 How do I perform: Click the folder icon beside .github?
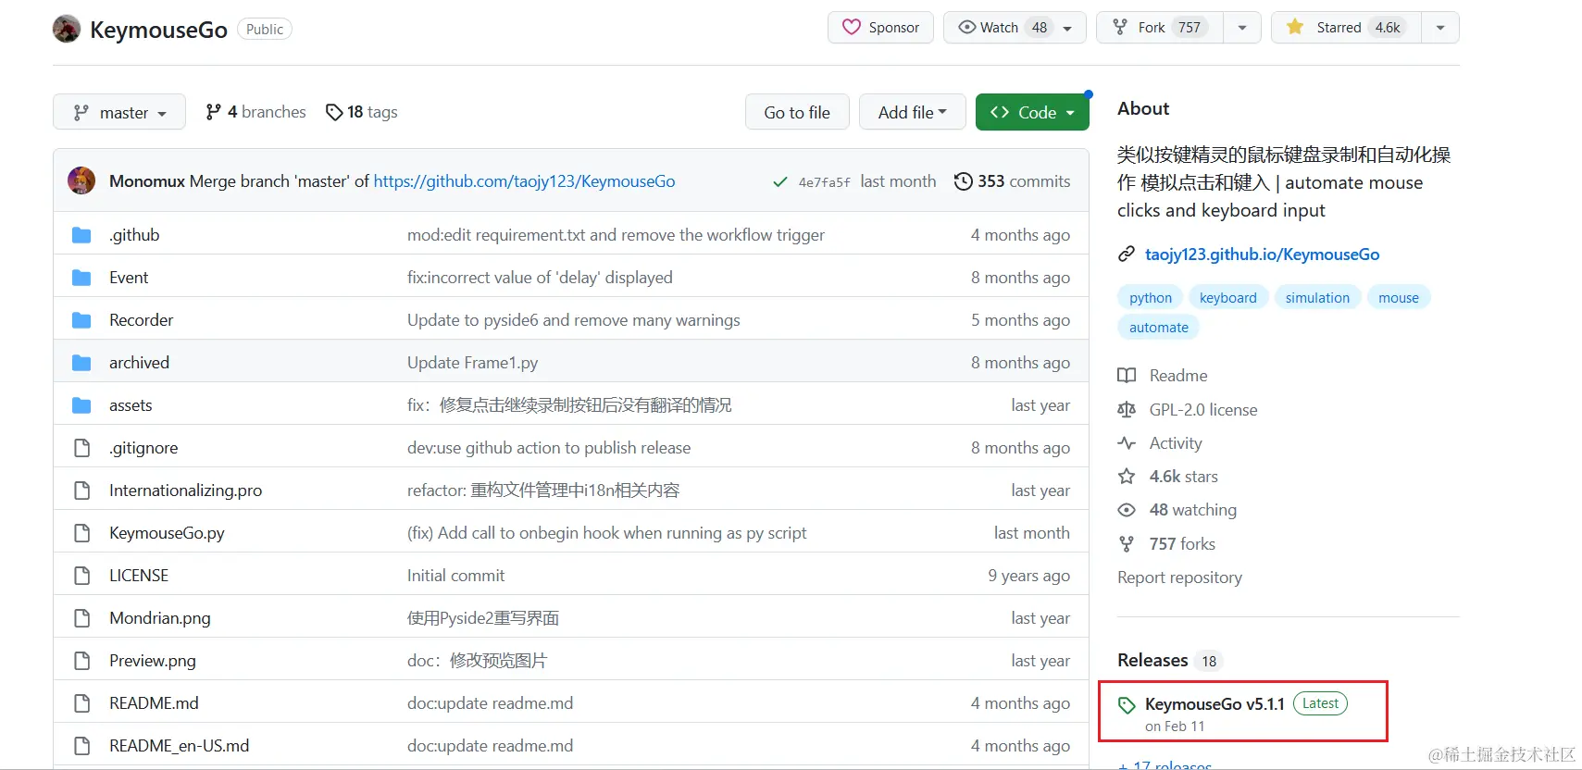pyautogui.click(x=81, y=235)
